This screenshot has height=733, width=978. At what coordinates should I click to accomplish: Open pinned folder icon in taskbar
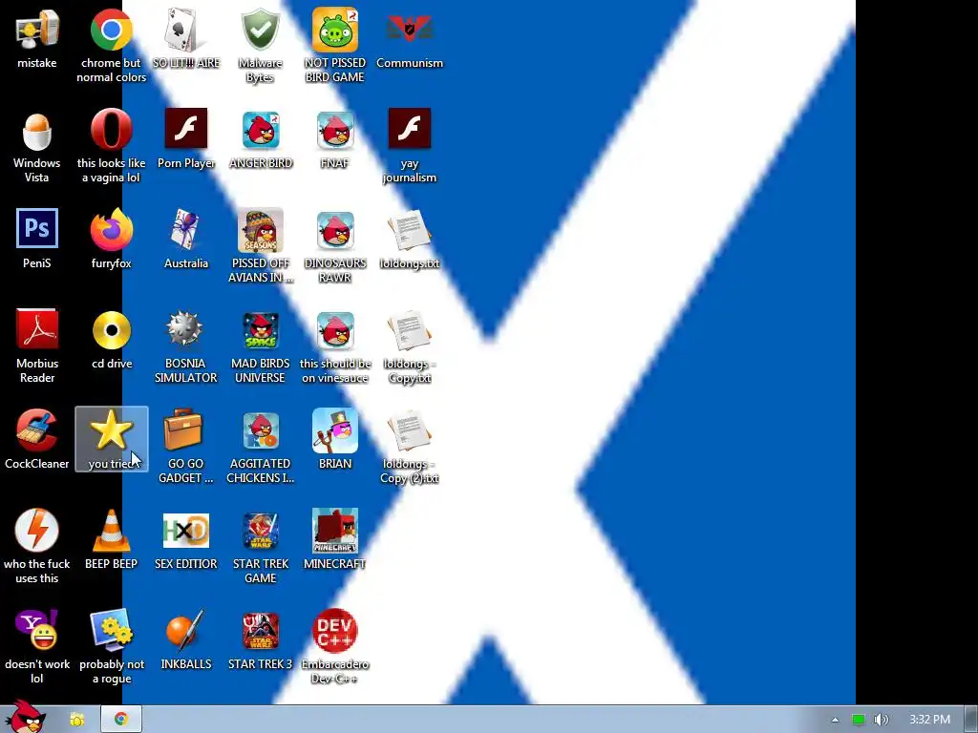pos(77,720)
